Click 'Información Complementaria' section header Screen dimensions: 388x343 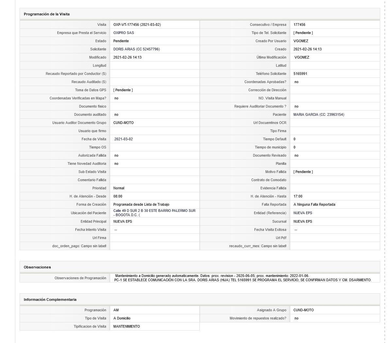(x=50, y=300)
